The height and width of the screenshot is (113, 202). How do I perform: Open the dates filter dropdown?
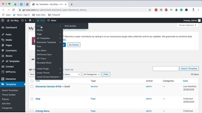click(72, 74)
